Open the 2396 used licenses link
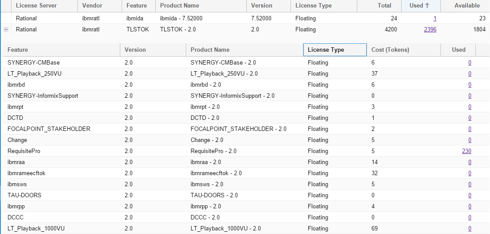 (x=430, y=30)
